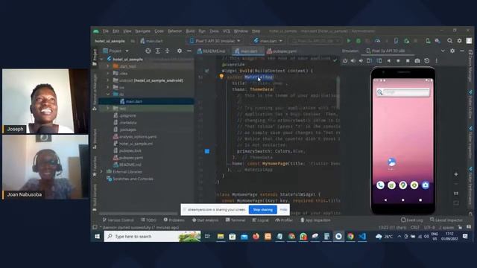Click the emulator volume down icon
Viewport: 477px width, 268px height.
[361, 61]
